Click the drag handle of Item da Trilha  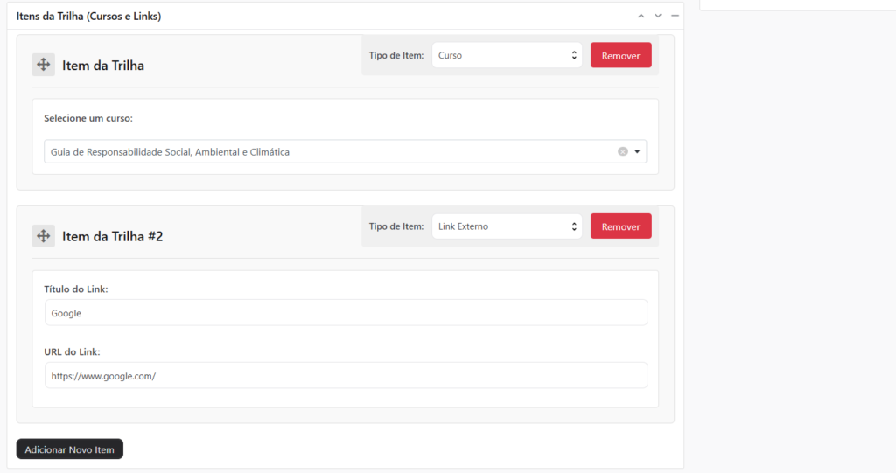point(44,65)
